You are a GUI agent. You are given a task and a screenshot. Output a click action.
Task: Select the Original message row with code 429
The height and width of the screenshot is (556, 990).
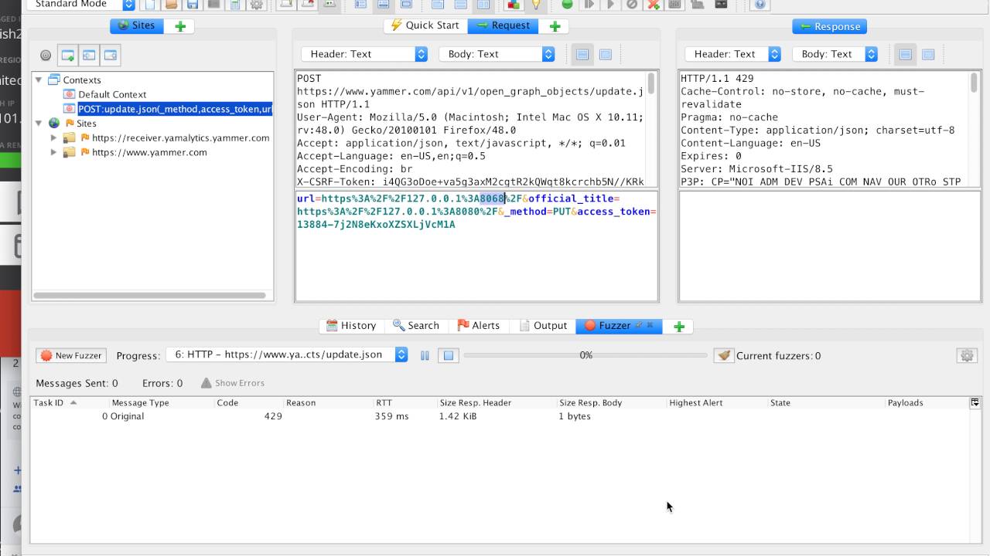500,416
